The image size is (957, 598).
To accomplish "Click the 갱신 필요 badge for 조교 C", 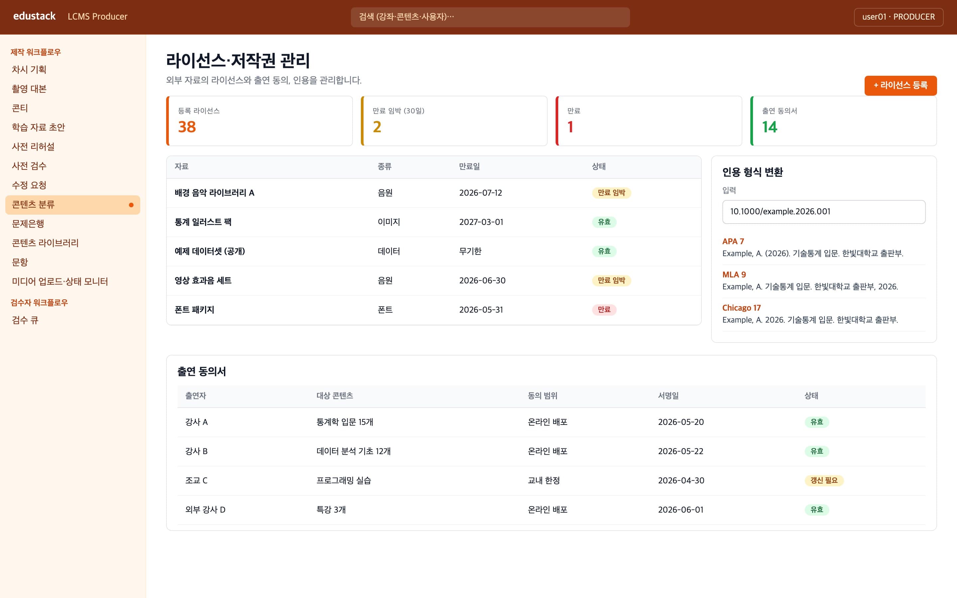I will [824, 480].
